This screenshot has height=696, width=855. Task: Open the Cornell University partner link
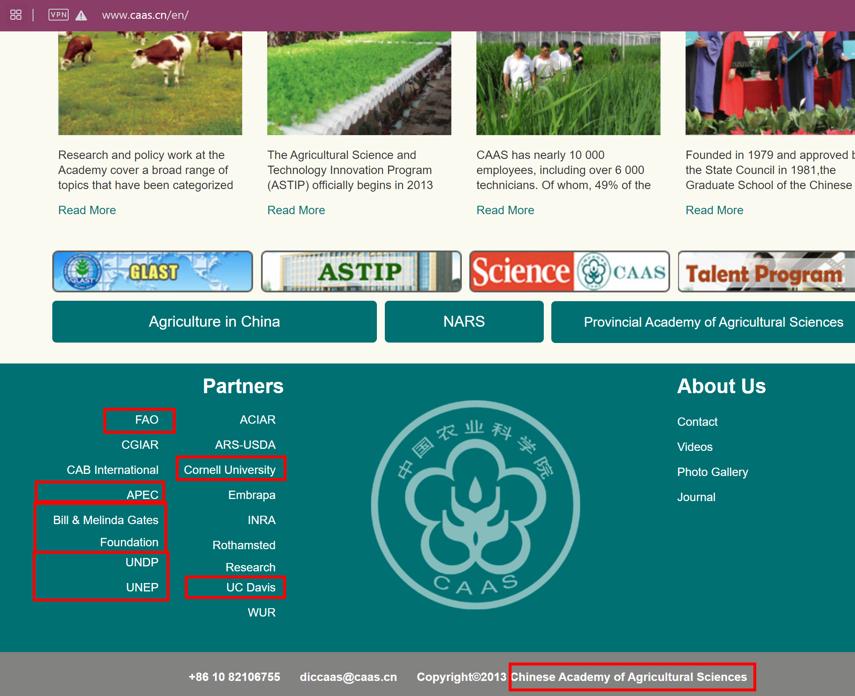(230, 470)
